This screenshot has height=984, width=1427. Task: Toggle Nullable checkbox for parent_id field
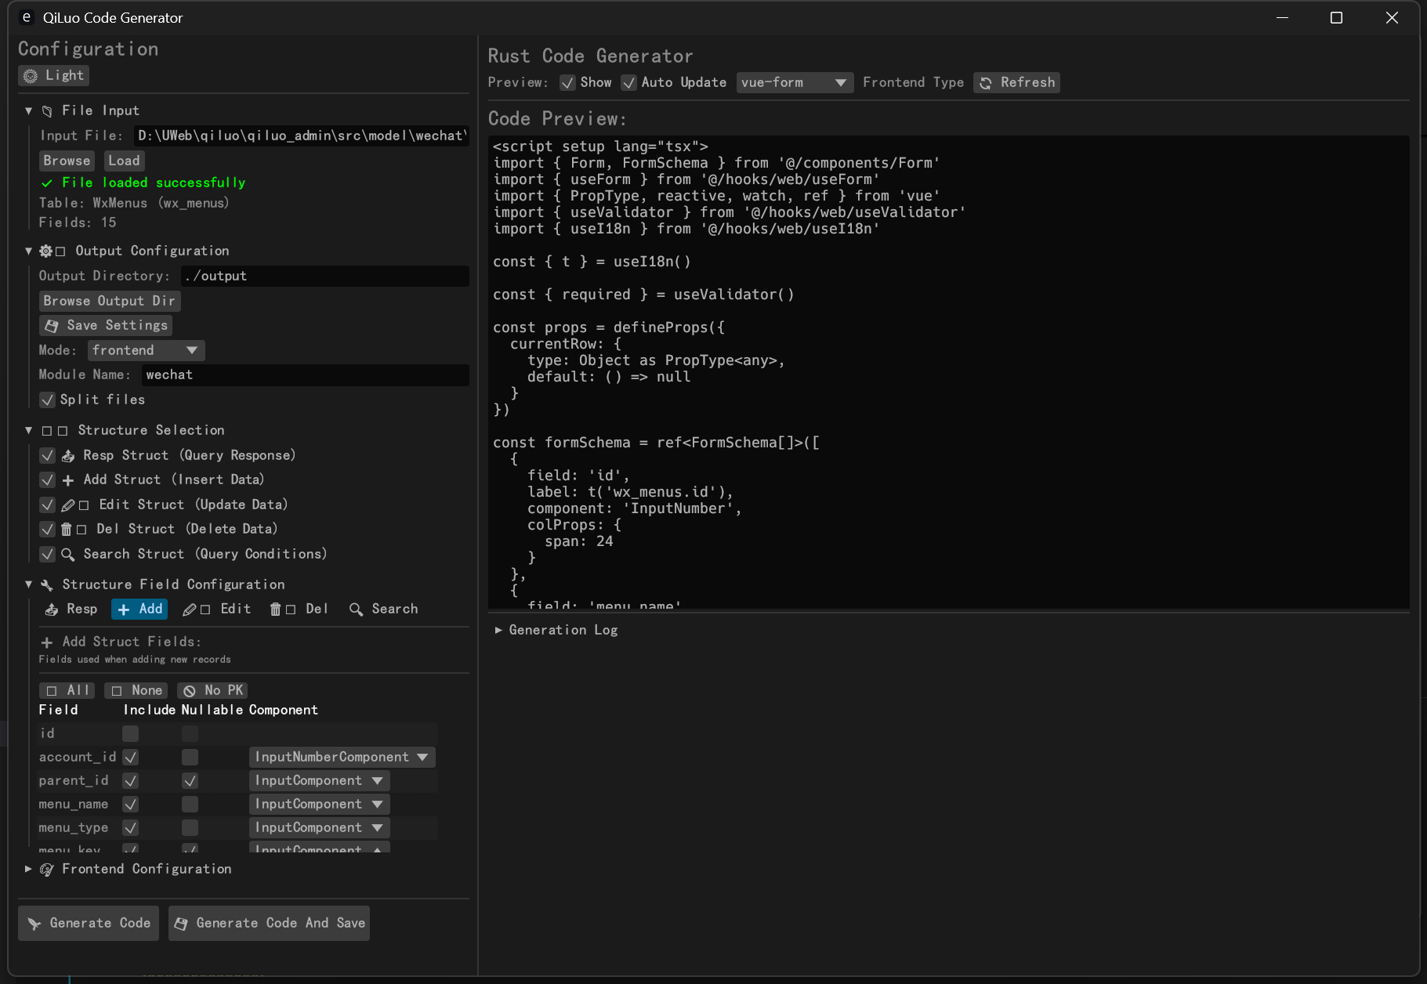(x=190, y=781)
